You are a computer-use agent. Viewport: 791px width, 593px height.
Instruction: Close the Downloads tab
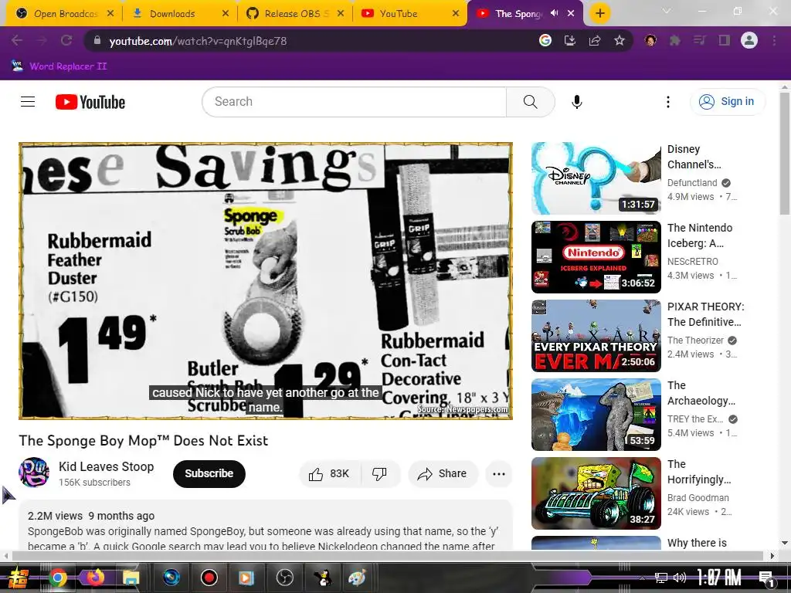click(226, 14)
